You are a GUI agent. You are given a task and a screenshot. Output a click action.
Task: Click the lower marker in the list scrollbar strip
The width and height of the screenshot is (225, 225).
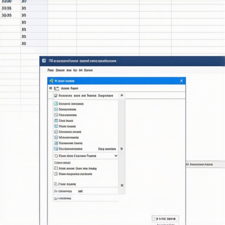(122, 185)
